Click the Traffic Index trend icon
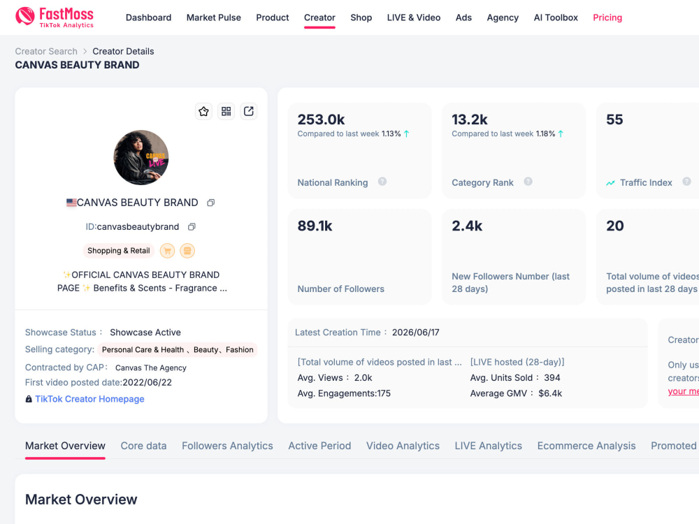 click(610, 182)
